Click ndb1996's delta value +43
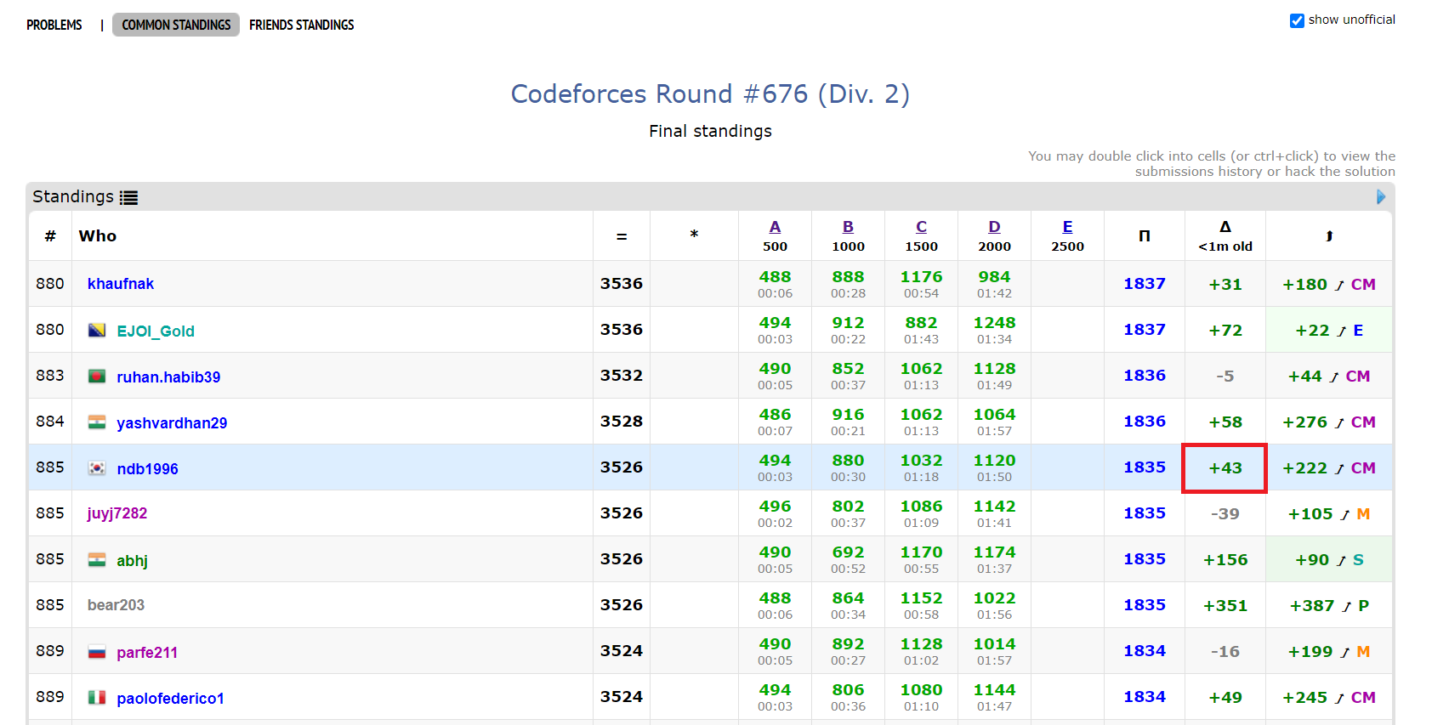Screen dimensions: 1432x725 click(x=1225, y=468)
